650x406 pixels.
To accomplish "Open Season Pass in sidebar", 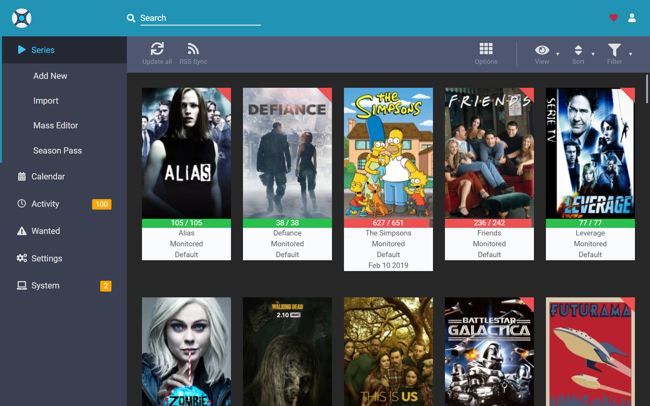I will tap(58, 150).
